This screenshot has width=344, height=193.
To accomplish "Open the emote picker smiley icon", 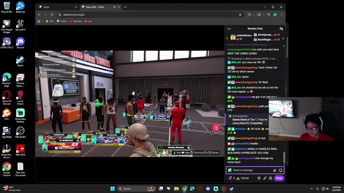I will tap(281, 170).
